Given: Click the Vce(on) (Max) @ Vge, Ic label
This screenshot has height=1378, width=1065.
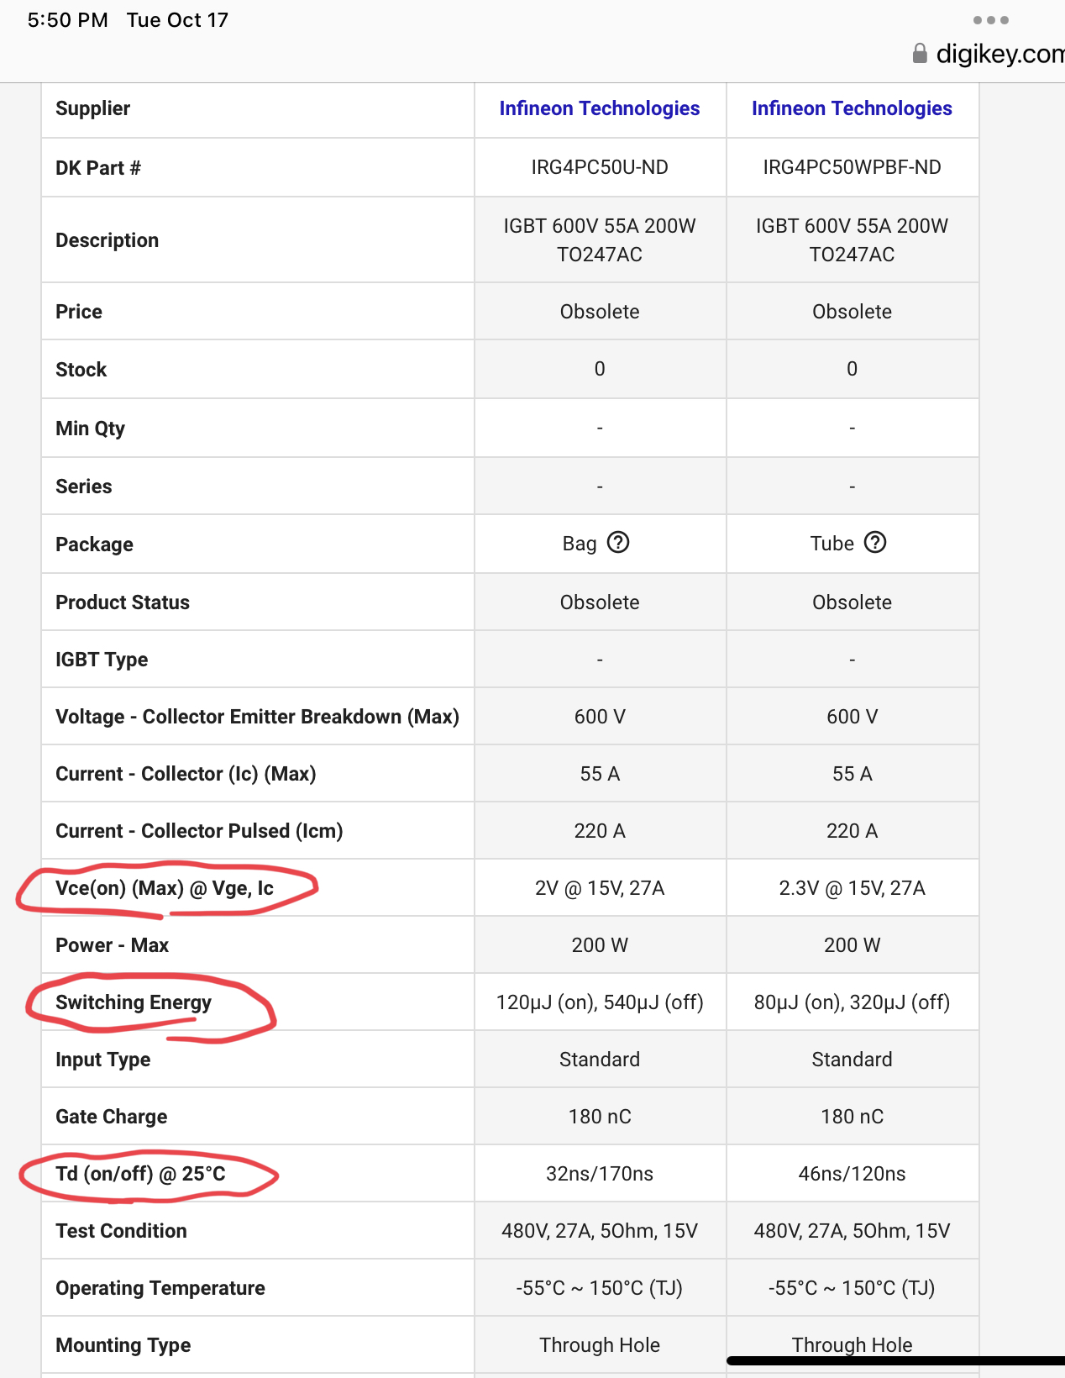Looking at the screenshot, I should [165, 888].
